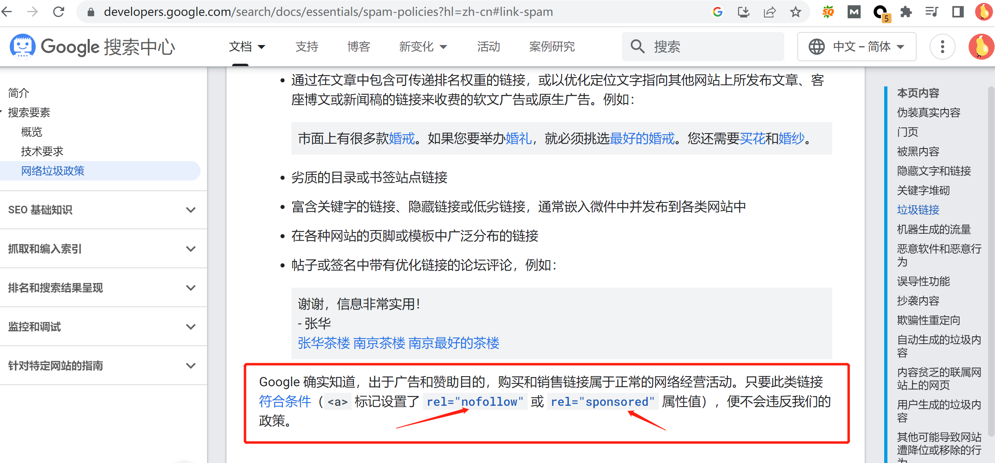Jump to 抄袭内容 in page contents
The width and height of the screenshot is (995, 463).
(x=918, y=301)
